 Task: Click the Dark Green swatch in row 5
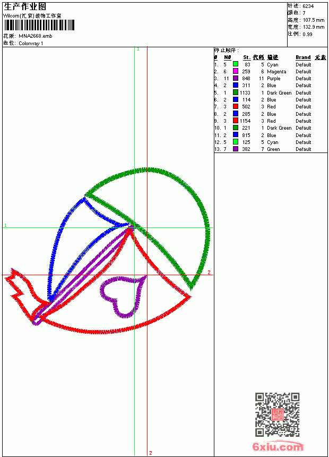point(236,92)
